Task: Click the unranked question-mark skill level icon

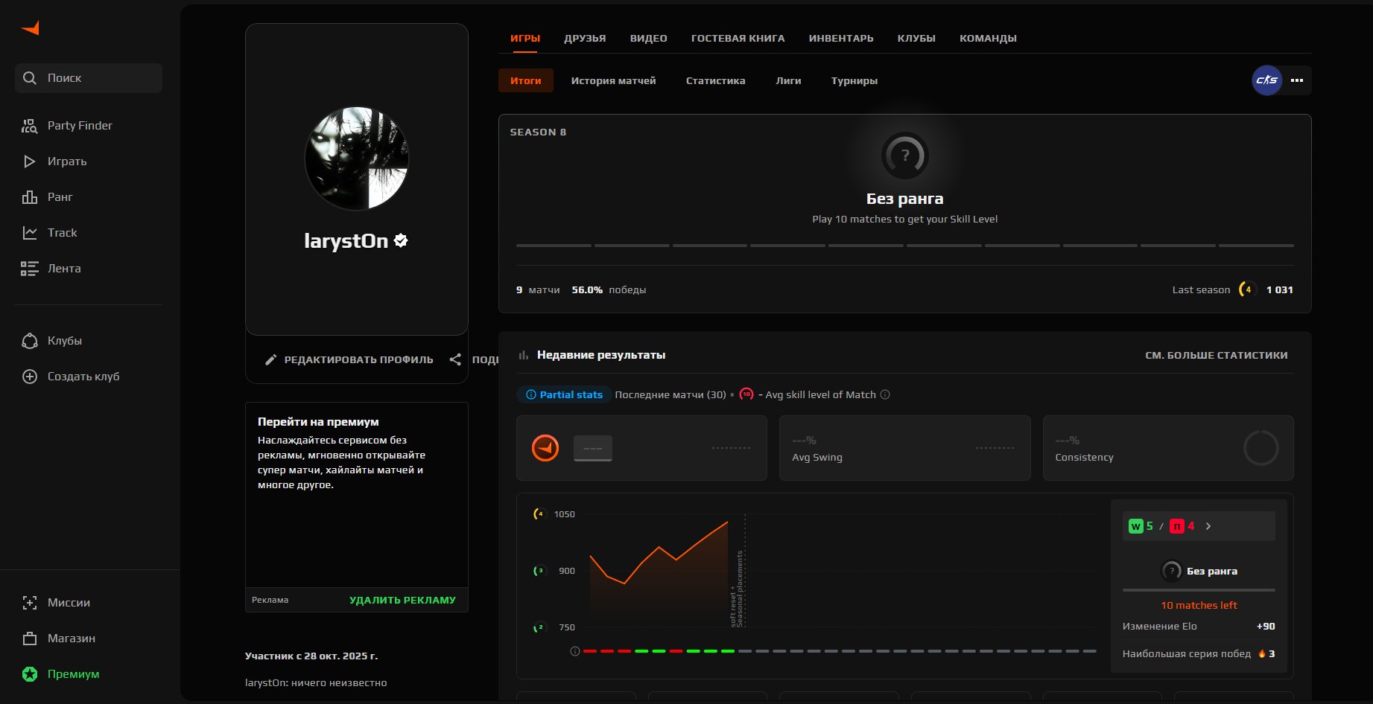Action: tap(904, 156)
